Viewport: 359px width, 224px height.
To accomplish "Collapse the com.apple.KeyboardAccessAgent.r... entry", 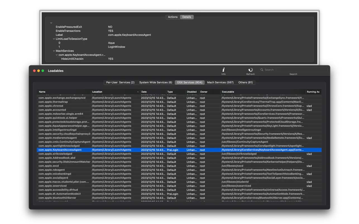I will tap(57, 55).
